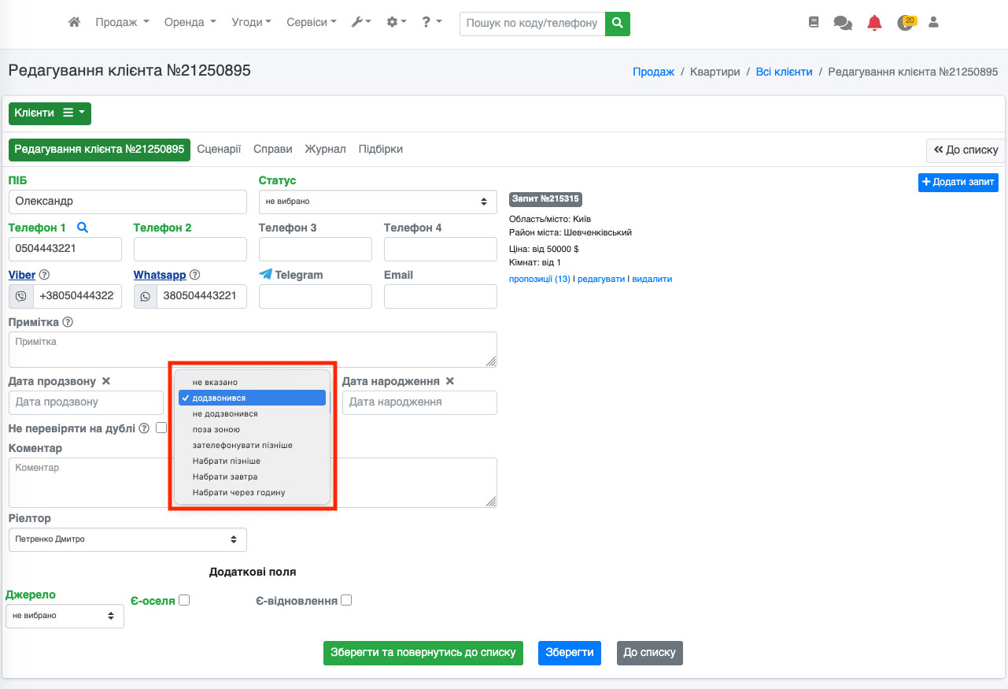The image size is (1008, 689).
Task: Open the chat messages icon
Action: pos(843,24)
